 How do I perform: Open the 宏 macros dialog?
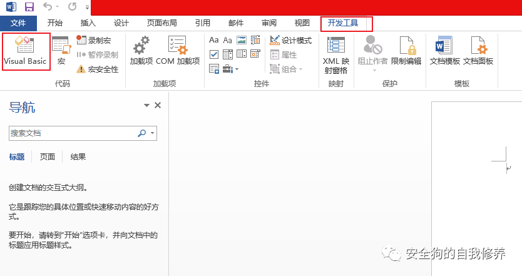[61, 51]
